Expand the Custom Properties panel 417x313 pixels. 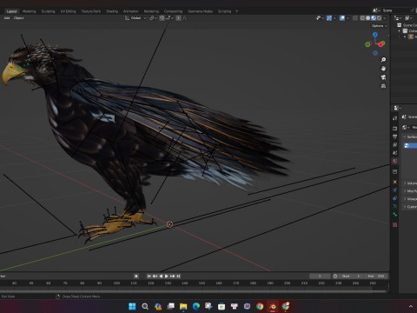[410, 207]
